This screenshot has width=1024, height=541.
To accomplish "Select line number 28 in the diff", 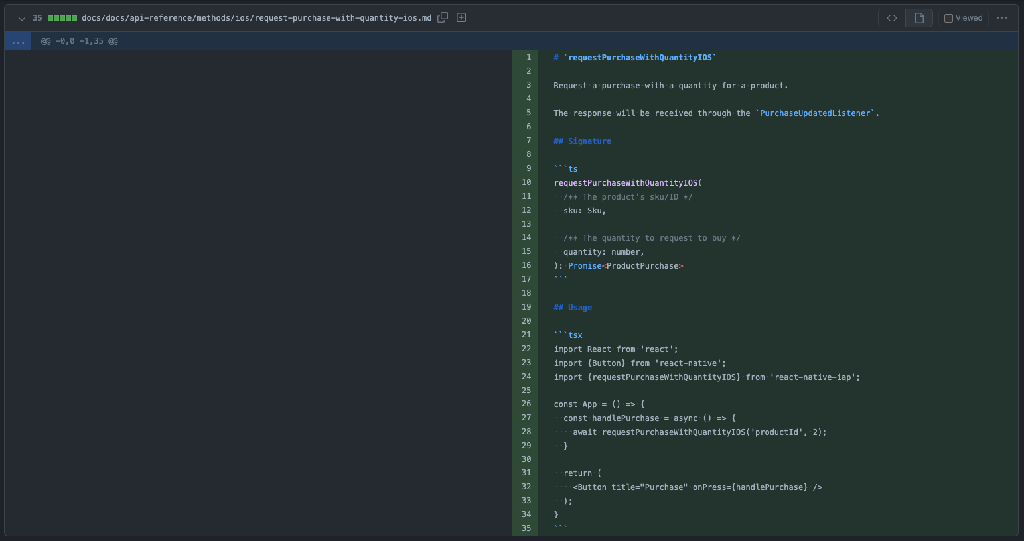I will pos(526,432).
